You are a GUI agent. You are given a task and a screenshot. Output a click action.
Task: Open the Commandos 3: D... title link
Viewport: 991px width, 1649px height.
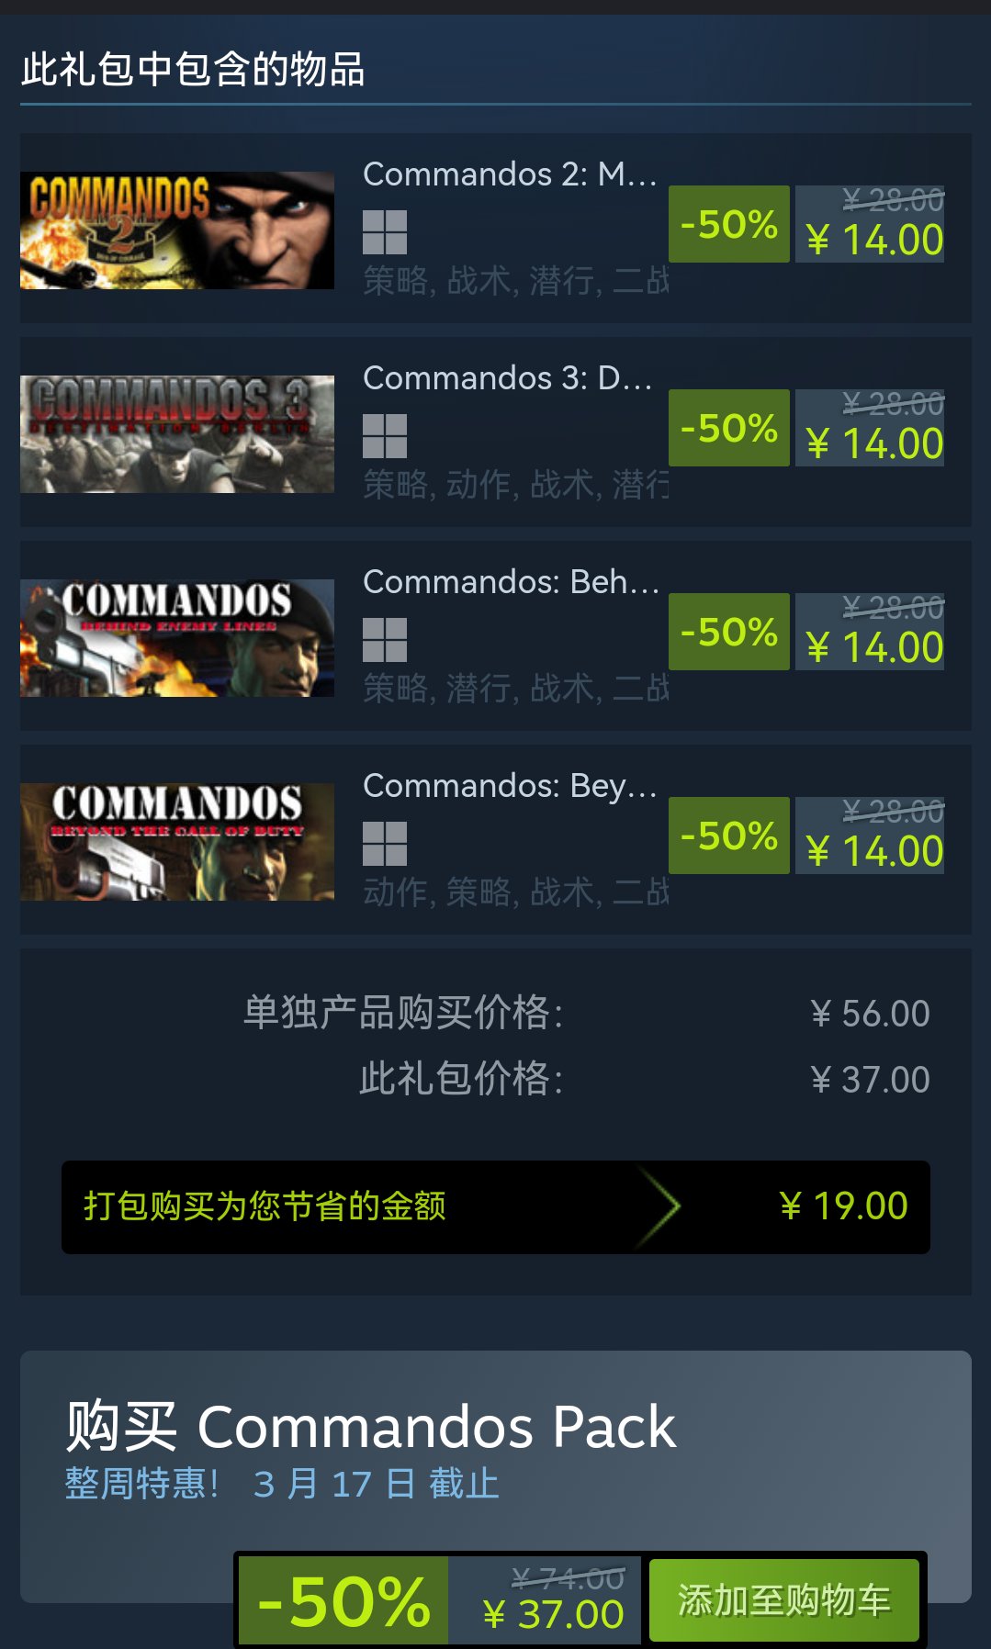pos(508,378)
